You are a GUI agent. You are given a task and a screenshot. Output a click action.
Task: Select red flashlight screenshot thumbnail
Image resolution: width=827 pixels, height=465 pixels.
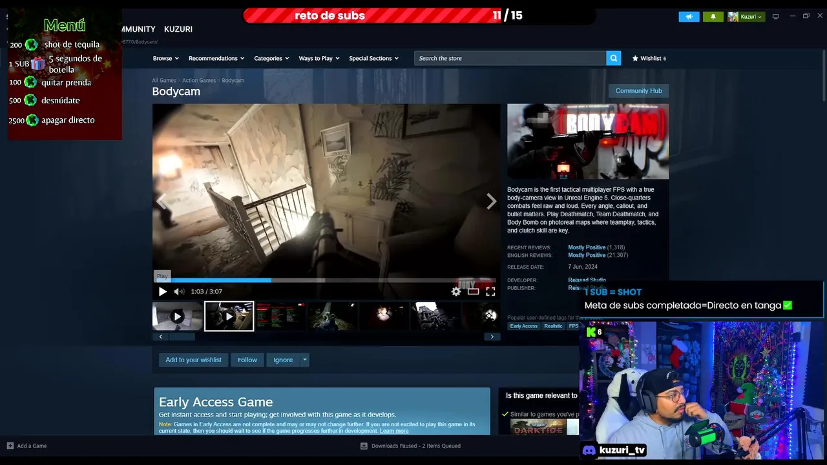pyautogui.click(x=384, y=316)
